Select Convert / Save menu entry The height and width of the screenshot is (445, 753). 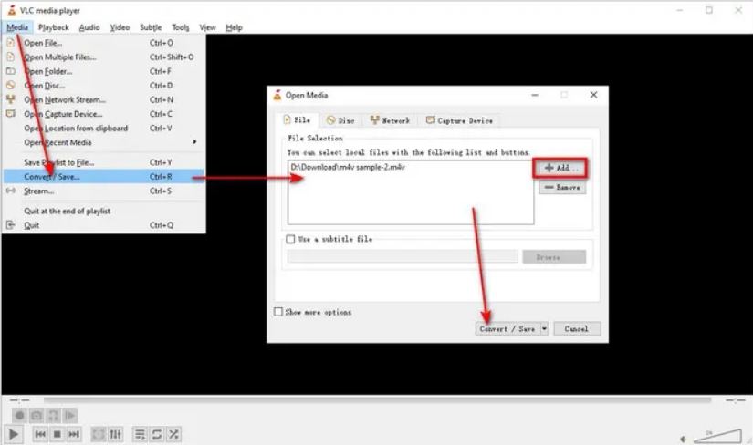(x=104, y=177)
